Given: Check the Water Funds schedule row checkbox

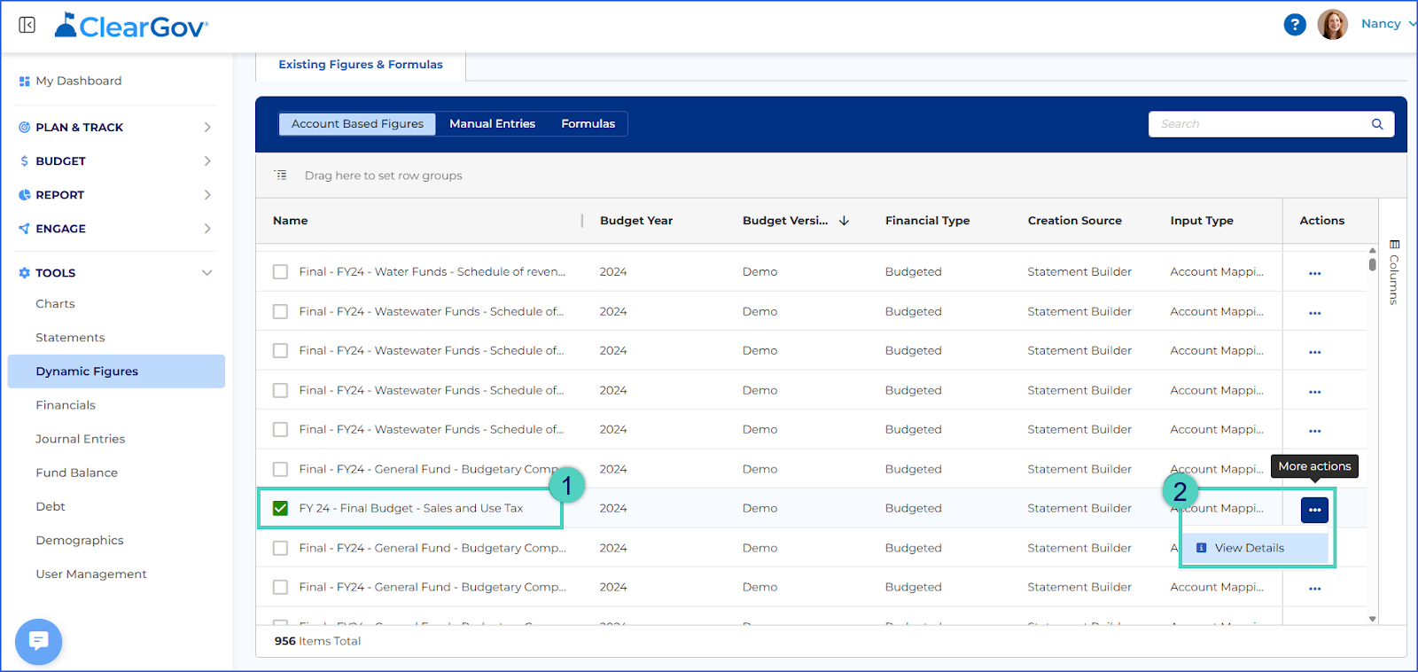Looking at the screenshot, I should 280,272.
